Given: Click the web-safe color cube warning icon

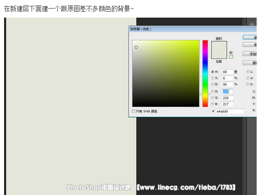Looking at the screenshot, I should [x=231, y=52].
